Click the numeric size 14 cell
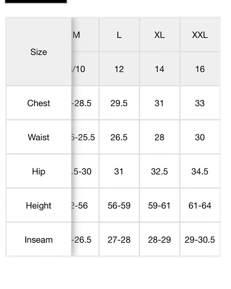Screen dimensions: 231x289 pyautogui.click(x=160, y=69)
